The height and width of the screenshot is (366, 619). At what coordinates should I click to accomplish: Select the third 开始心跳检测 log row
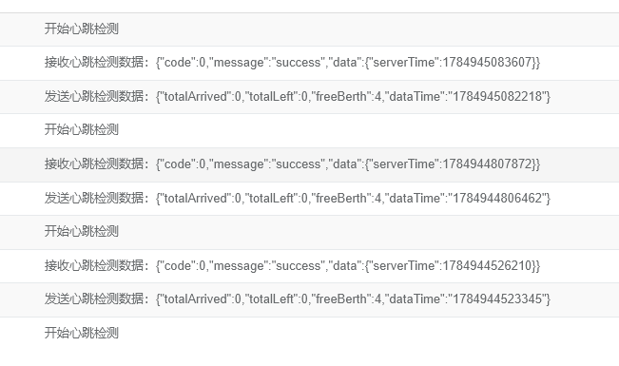point(310,232)
